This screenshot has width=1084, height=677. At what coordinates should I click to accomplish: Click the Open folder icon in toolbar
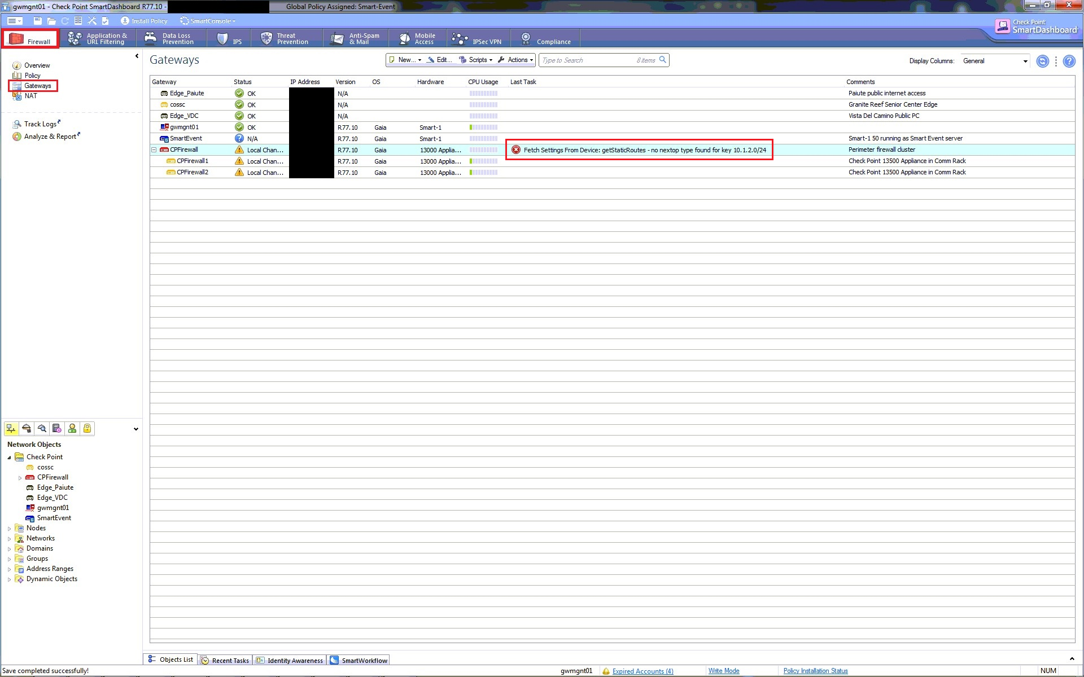click(x=51, y=21)
